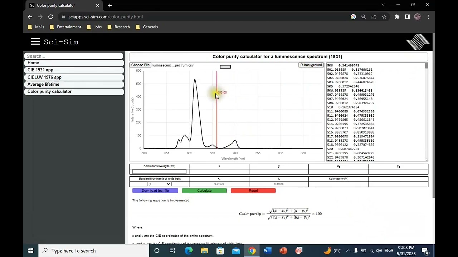Launch Microsoft Edge from taskbar
Screen dimensions: 458x257
point(189,251)
